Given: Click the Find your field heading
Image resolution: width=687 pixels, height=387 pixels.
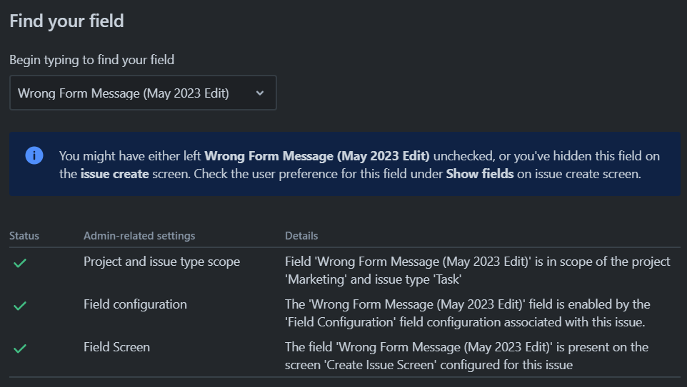Looking at the screenshot, I should click(x=66, y=21).
